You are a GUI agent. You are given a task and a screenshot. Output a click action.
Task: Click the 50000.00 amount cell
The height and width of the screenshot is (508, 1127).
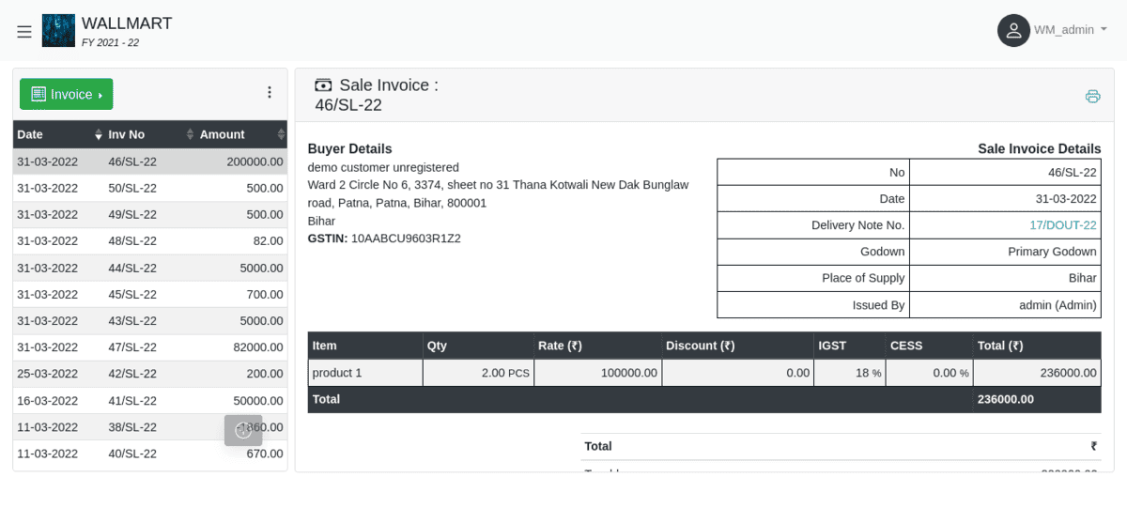tap(241, 401)
